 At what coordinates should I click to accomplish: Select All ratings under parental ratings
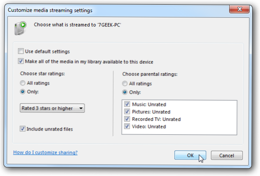coord(125,84)
